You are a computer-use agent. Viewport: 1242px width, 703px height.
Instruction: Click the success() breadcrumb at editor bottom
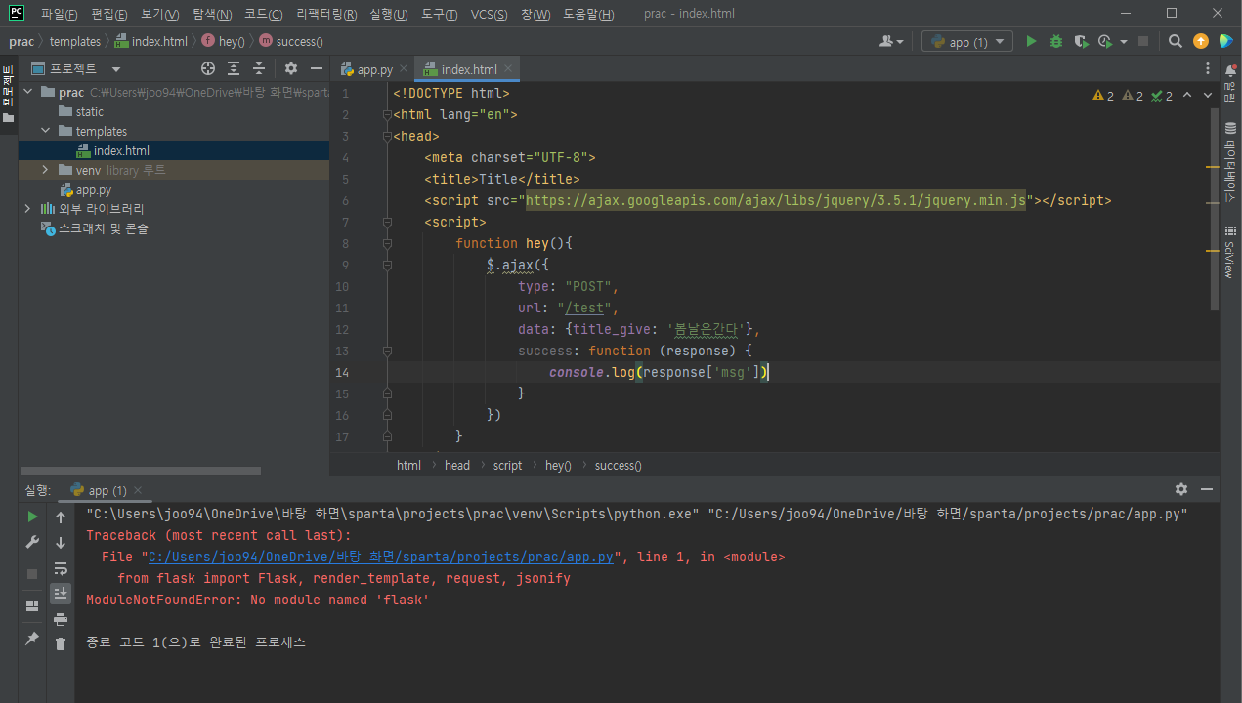coord(619,466)
